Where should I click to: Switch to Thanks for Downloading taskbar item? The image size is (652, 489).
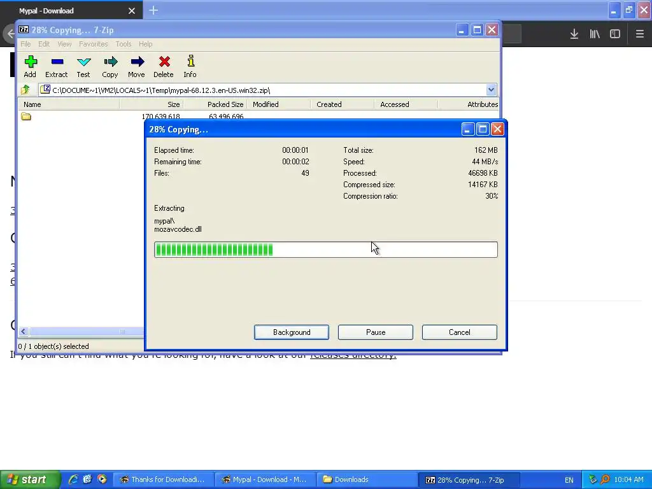[164, 479]
